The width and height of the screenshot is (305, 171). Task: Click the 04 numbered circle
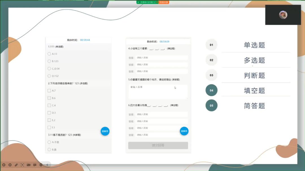click(212, 90)
